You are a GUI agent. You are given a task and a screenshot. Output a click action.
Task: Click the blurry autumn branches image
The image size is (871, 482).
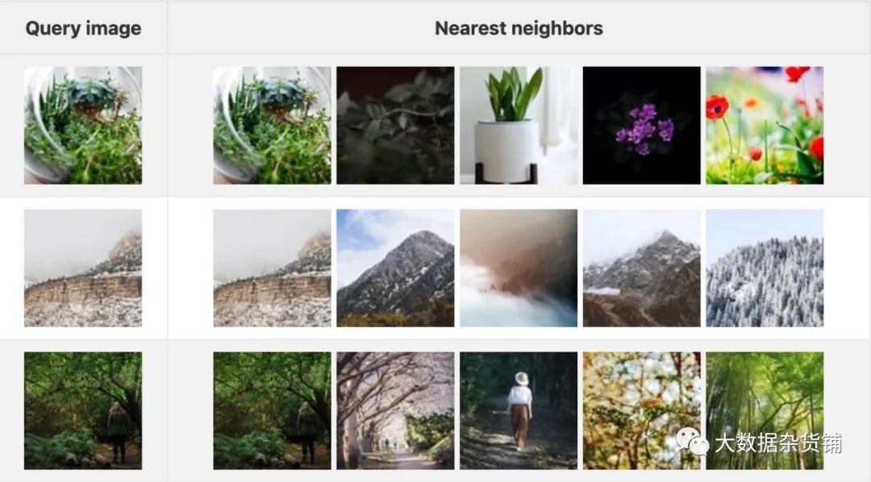click(642, 410)
